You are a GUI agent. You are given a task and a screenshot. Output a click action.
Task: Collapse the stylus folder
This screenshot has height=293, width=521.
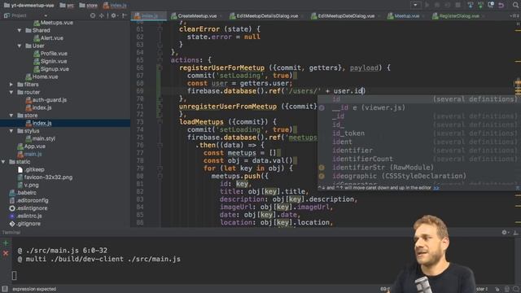11,131
